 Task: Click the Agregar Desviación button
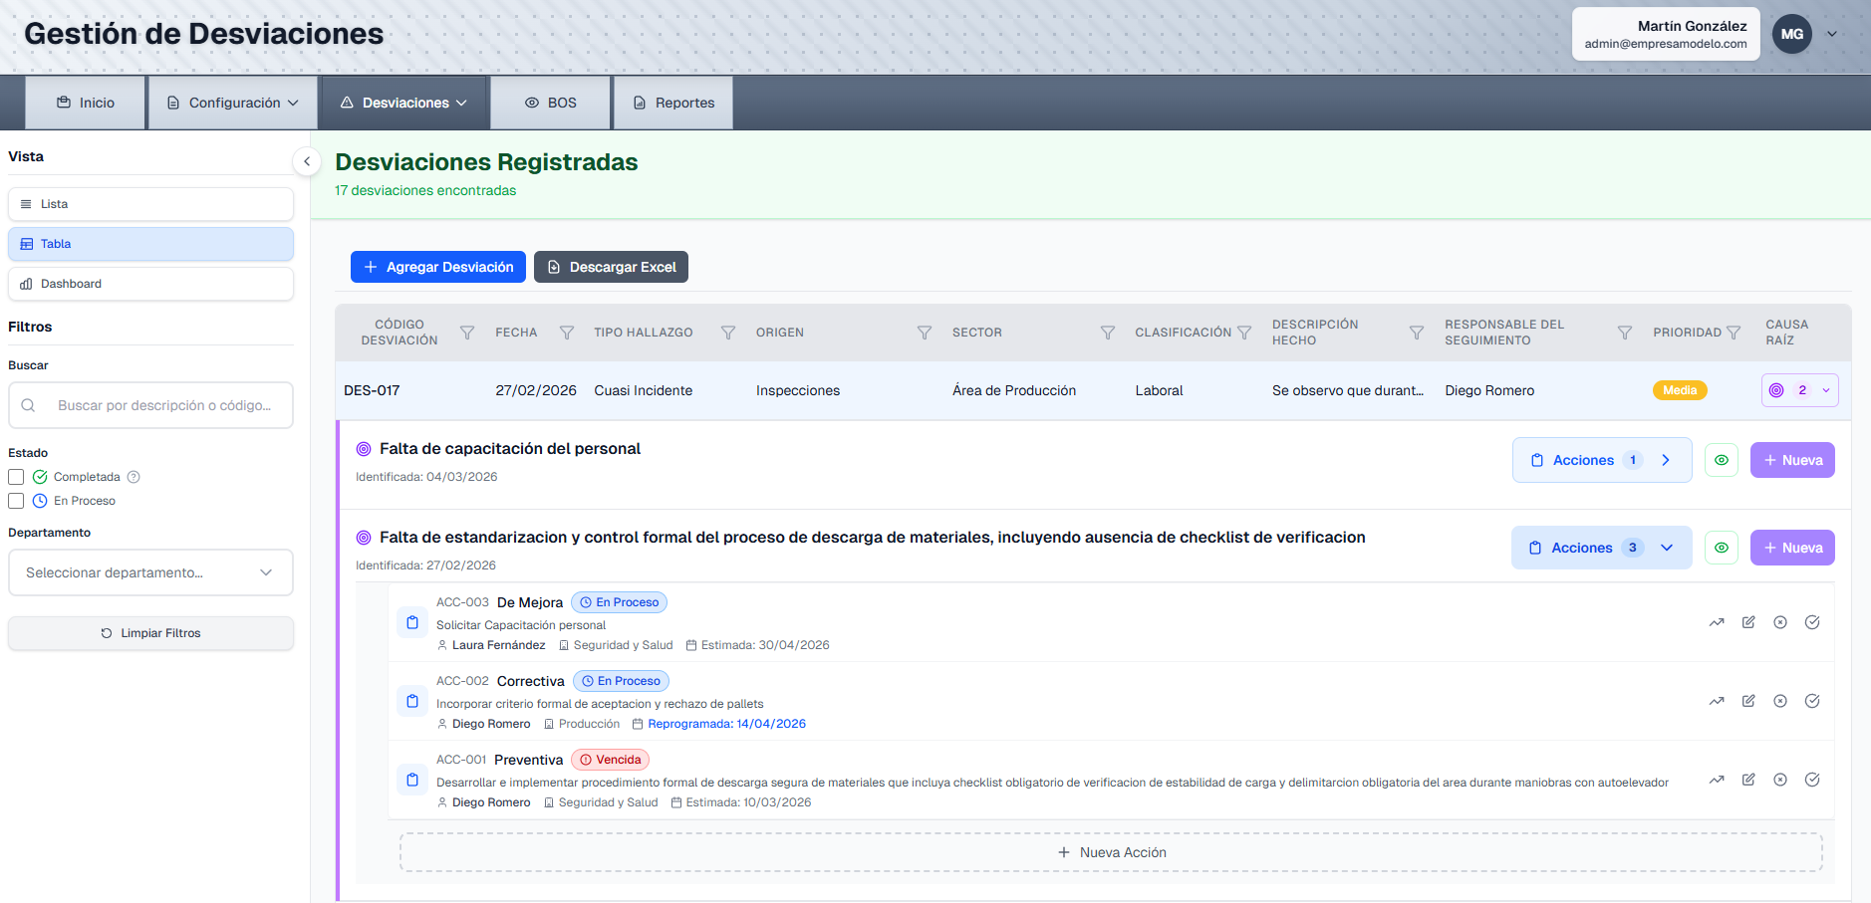(438, 267)
